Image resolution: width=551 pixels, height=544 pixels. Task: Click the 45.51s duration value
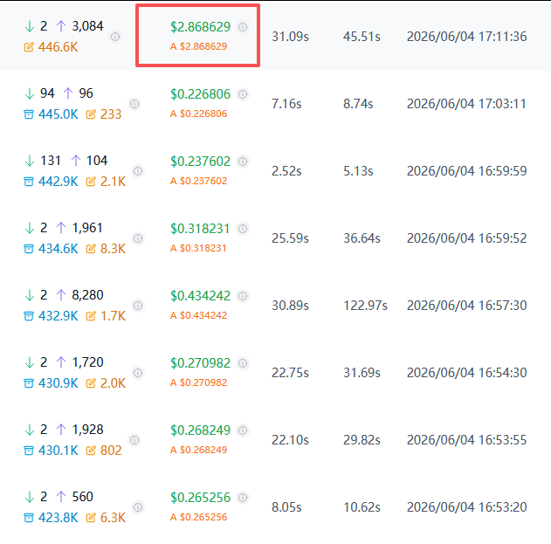(362, 37)
